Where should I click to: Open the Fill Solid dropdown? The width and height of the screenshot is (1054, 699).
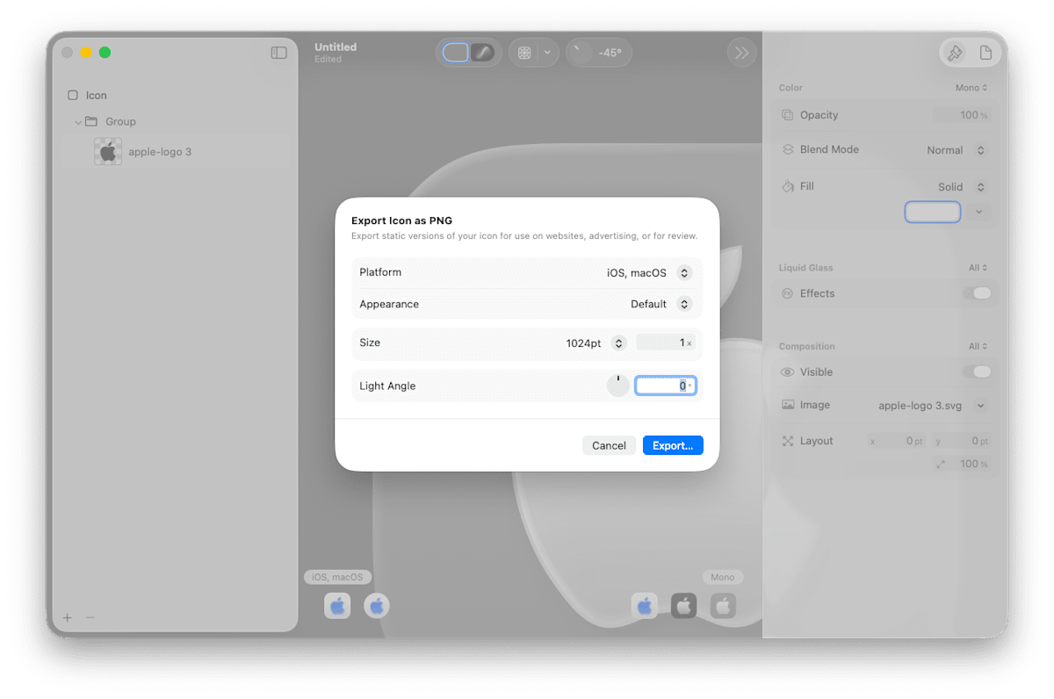pos(962,187)
